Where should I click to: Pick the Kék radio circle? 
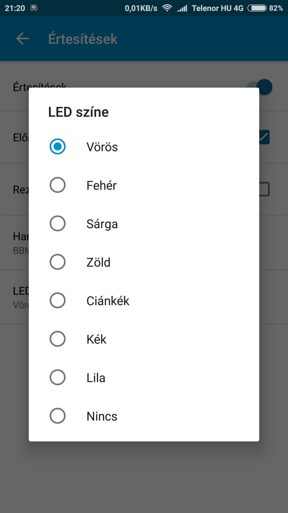tap(58, 339)
